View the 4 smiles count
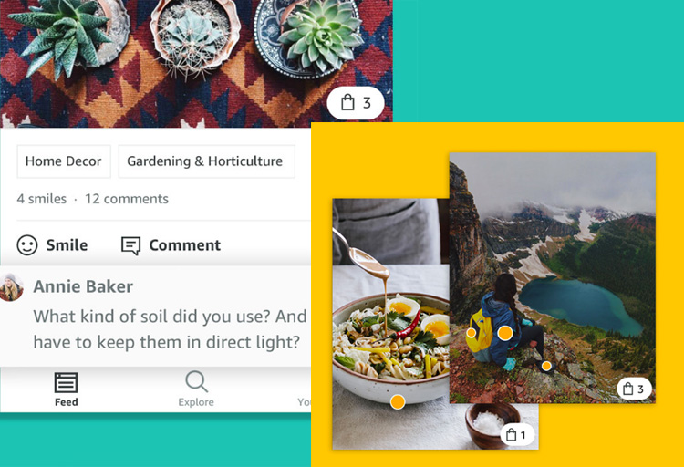This screenshot has width=684, height=467. point(41,199)
